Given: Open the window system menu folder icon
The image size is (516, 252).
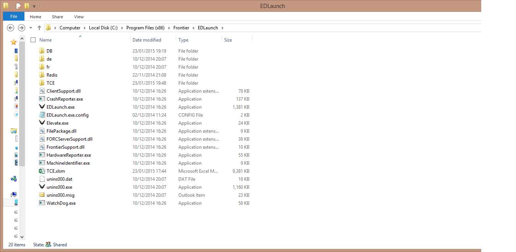Looking at the screenshot, I should 6,6.
